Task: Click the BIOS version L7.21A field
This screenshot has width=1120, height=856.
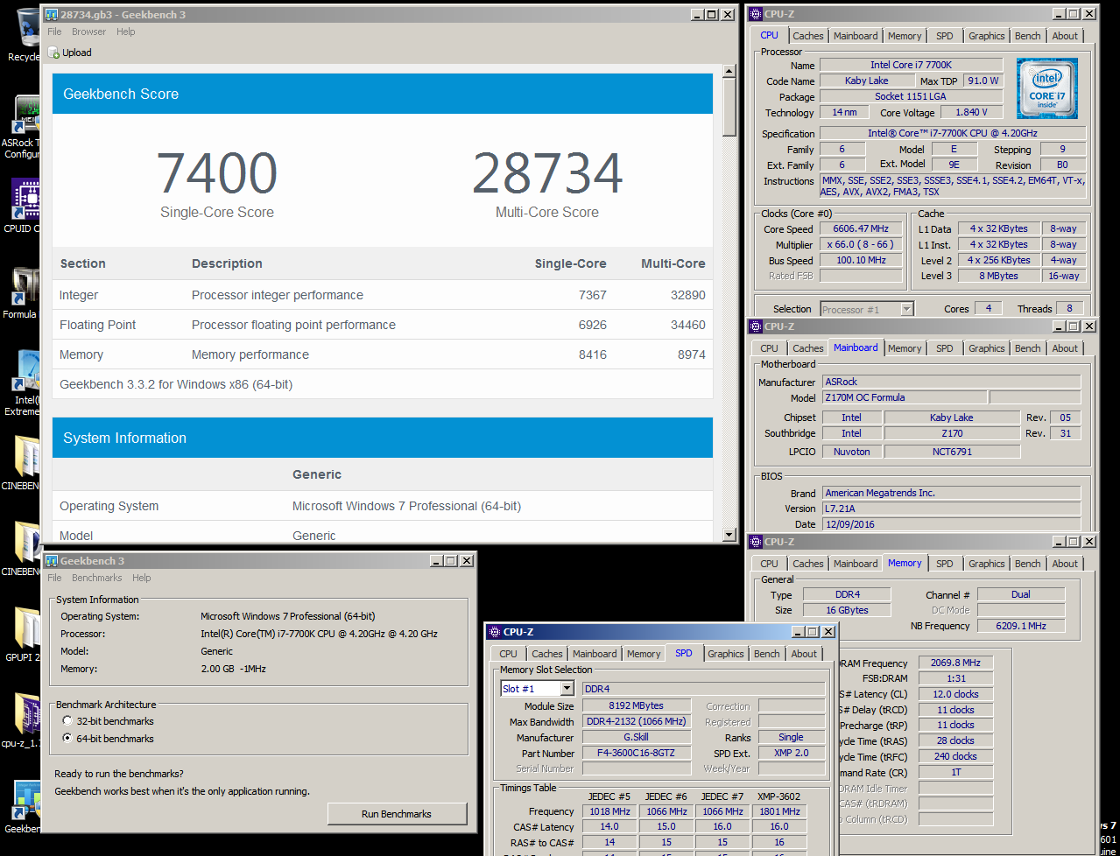Action: 951,509
